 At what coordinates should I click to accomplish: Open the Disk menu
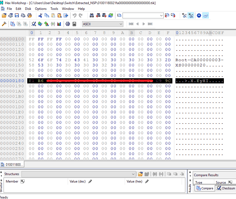pos(28,9)
